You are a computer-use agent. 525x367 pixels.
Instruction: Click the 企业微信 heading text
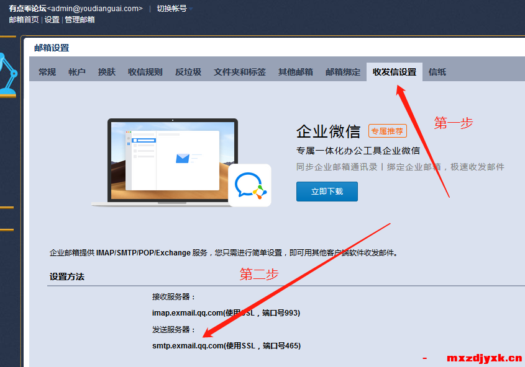pos(328,131)
